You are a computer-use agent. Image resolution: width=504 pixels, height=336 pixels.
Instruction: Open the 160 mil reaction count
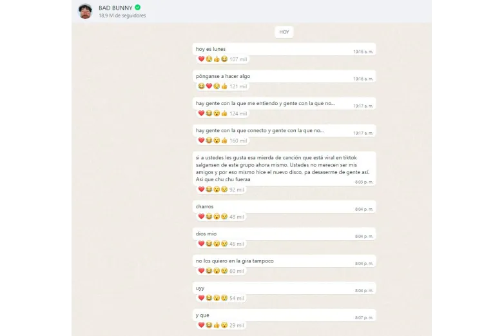(x=238, y=141)
